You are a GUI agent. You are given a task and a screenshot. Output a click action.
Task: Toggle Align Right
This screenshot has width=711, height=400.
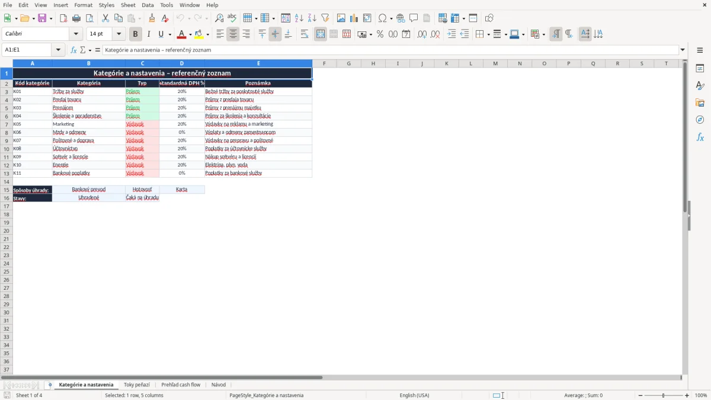tap(246, 34)
